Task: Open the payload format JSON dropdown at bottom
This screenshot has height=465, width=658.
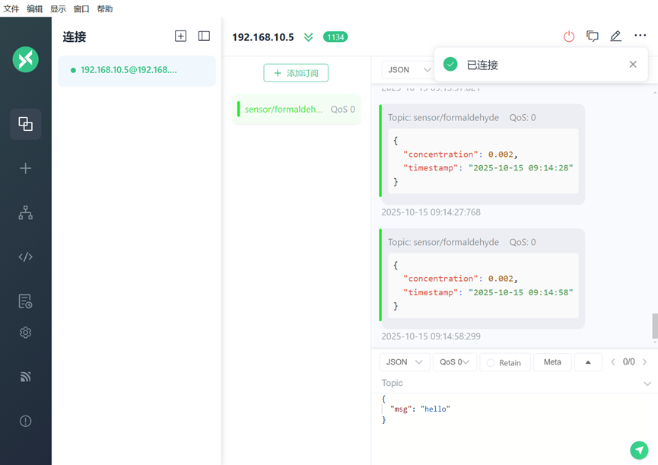Action: coord(405,362)
